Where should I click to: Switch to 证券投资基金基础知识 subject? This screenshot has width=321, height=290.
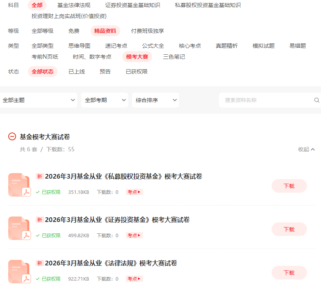(132, 5)
